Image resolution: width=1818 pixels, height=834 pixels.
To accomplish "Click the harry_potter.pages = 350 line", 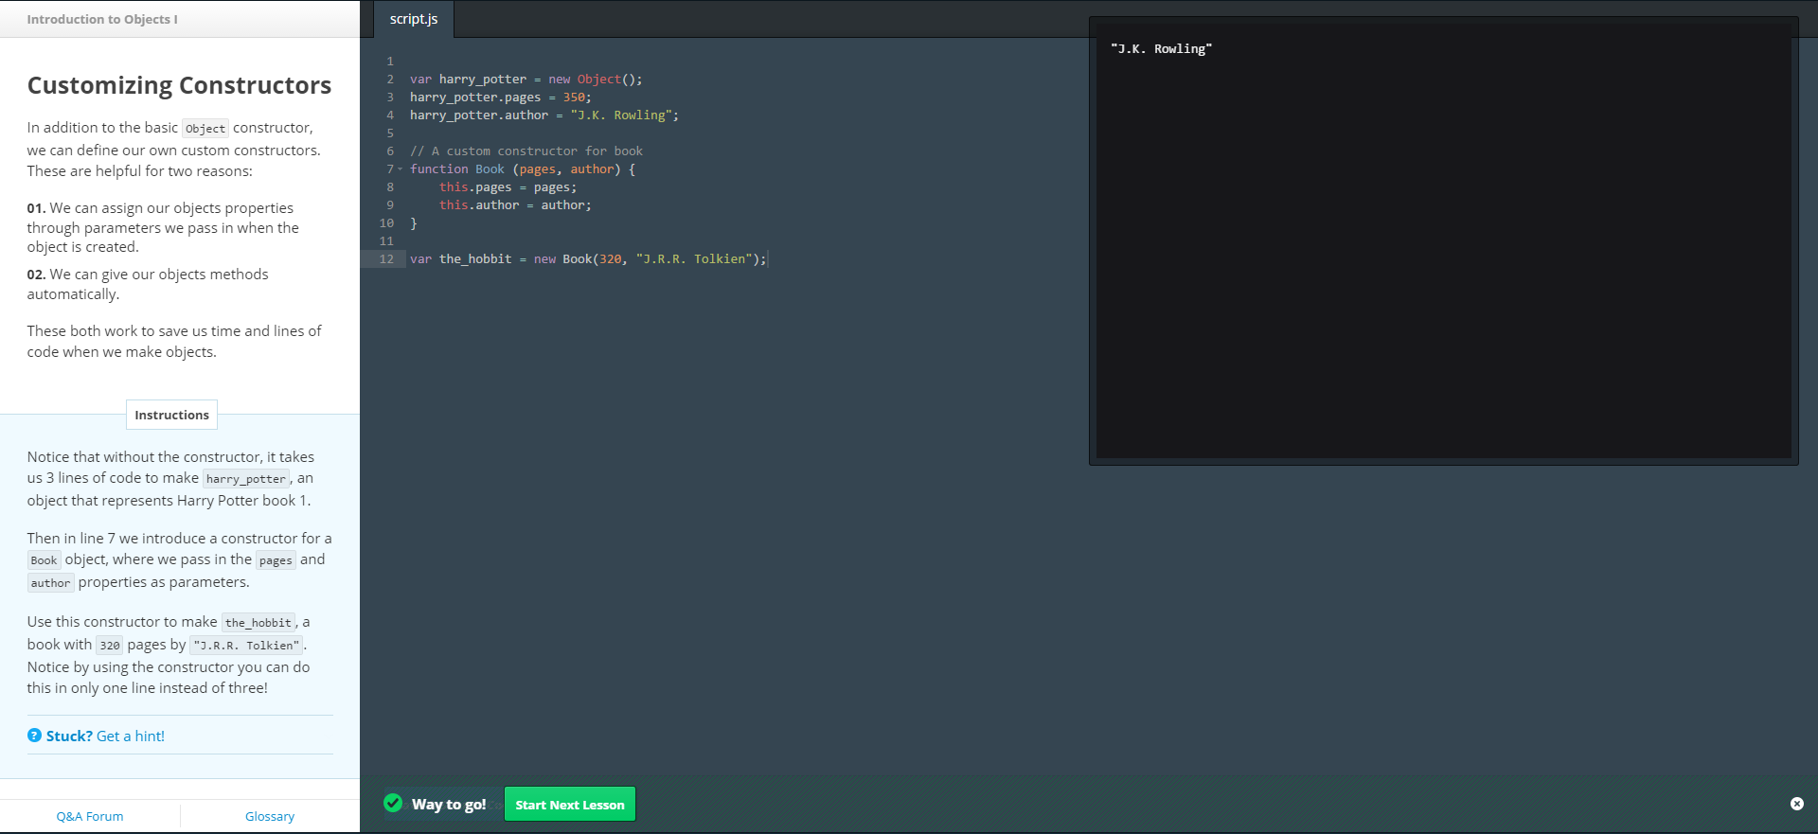I will (x=500, y=97).
